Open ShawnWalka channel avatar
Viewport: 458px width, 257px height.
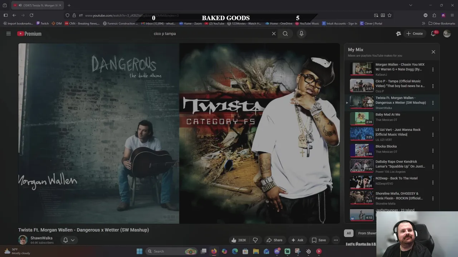[x=23, y=240]
